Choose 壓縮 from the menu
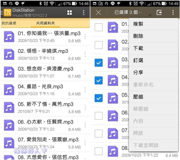The height and width of the screenshot is (160, 180). click(x=154, y=97)
